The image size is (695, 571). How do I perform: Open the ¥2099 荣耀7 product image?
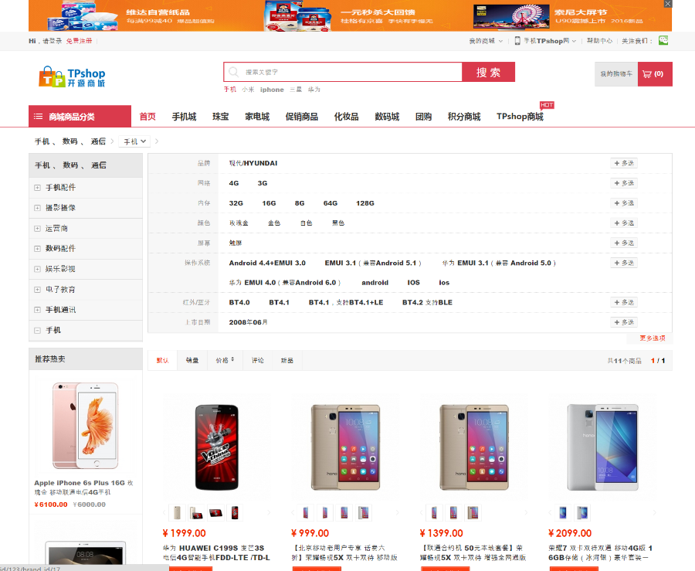603,447
